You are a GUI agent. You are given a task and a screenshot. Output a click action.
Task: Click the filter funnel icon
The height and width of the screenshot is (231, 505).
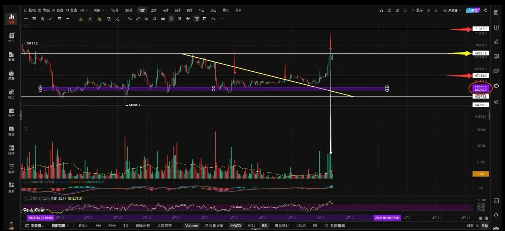click(196, 18)
